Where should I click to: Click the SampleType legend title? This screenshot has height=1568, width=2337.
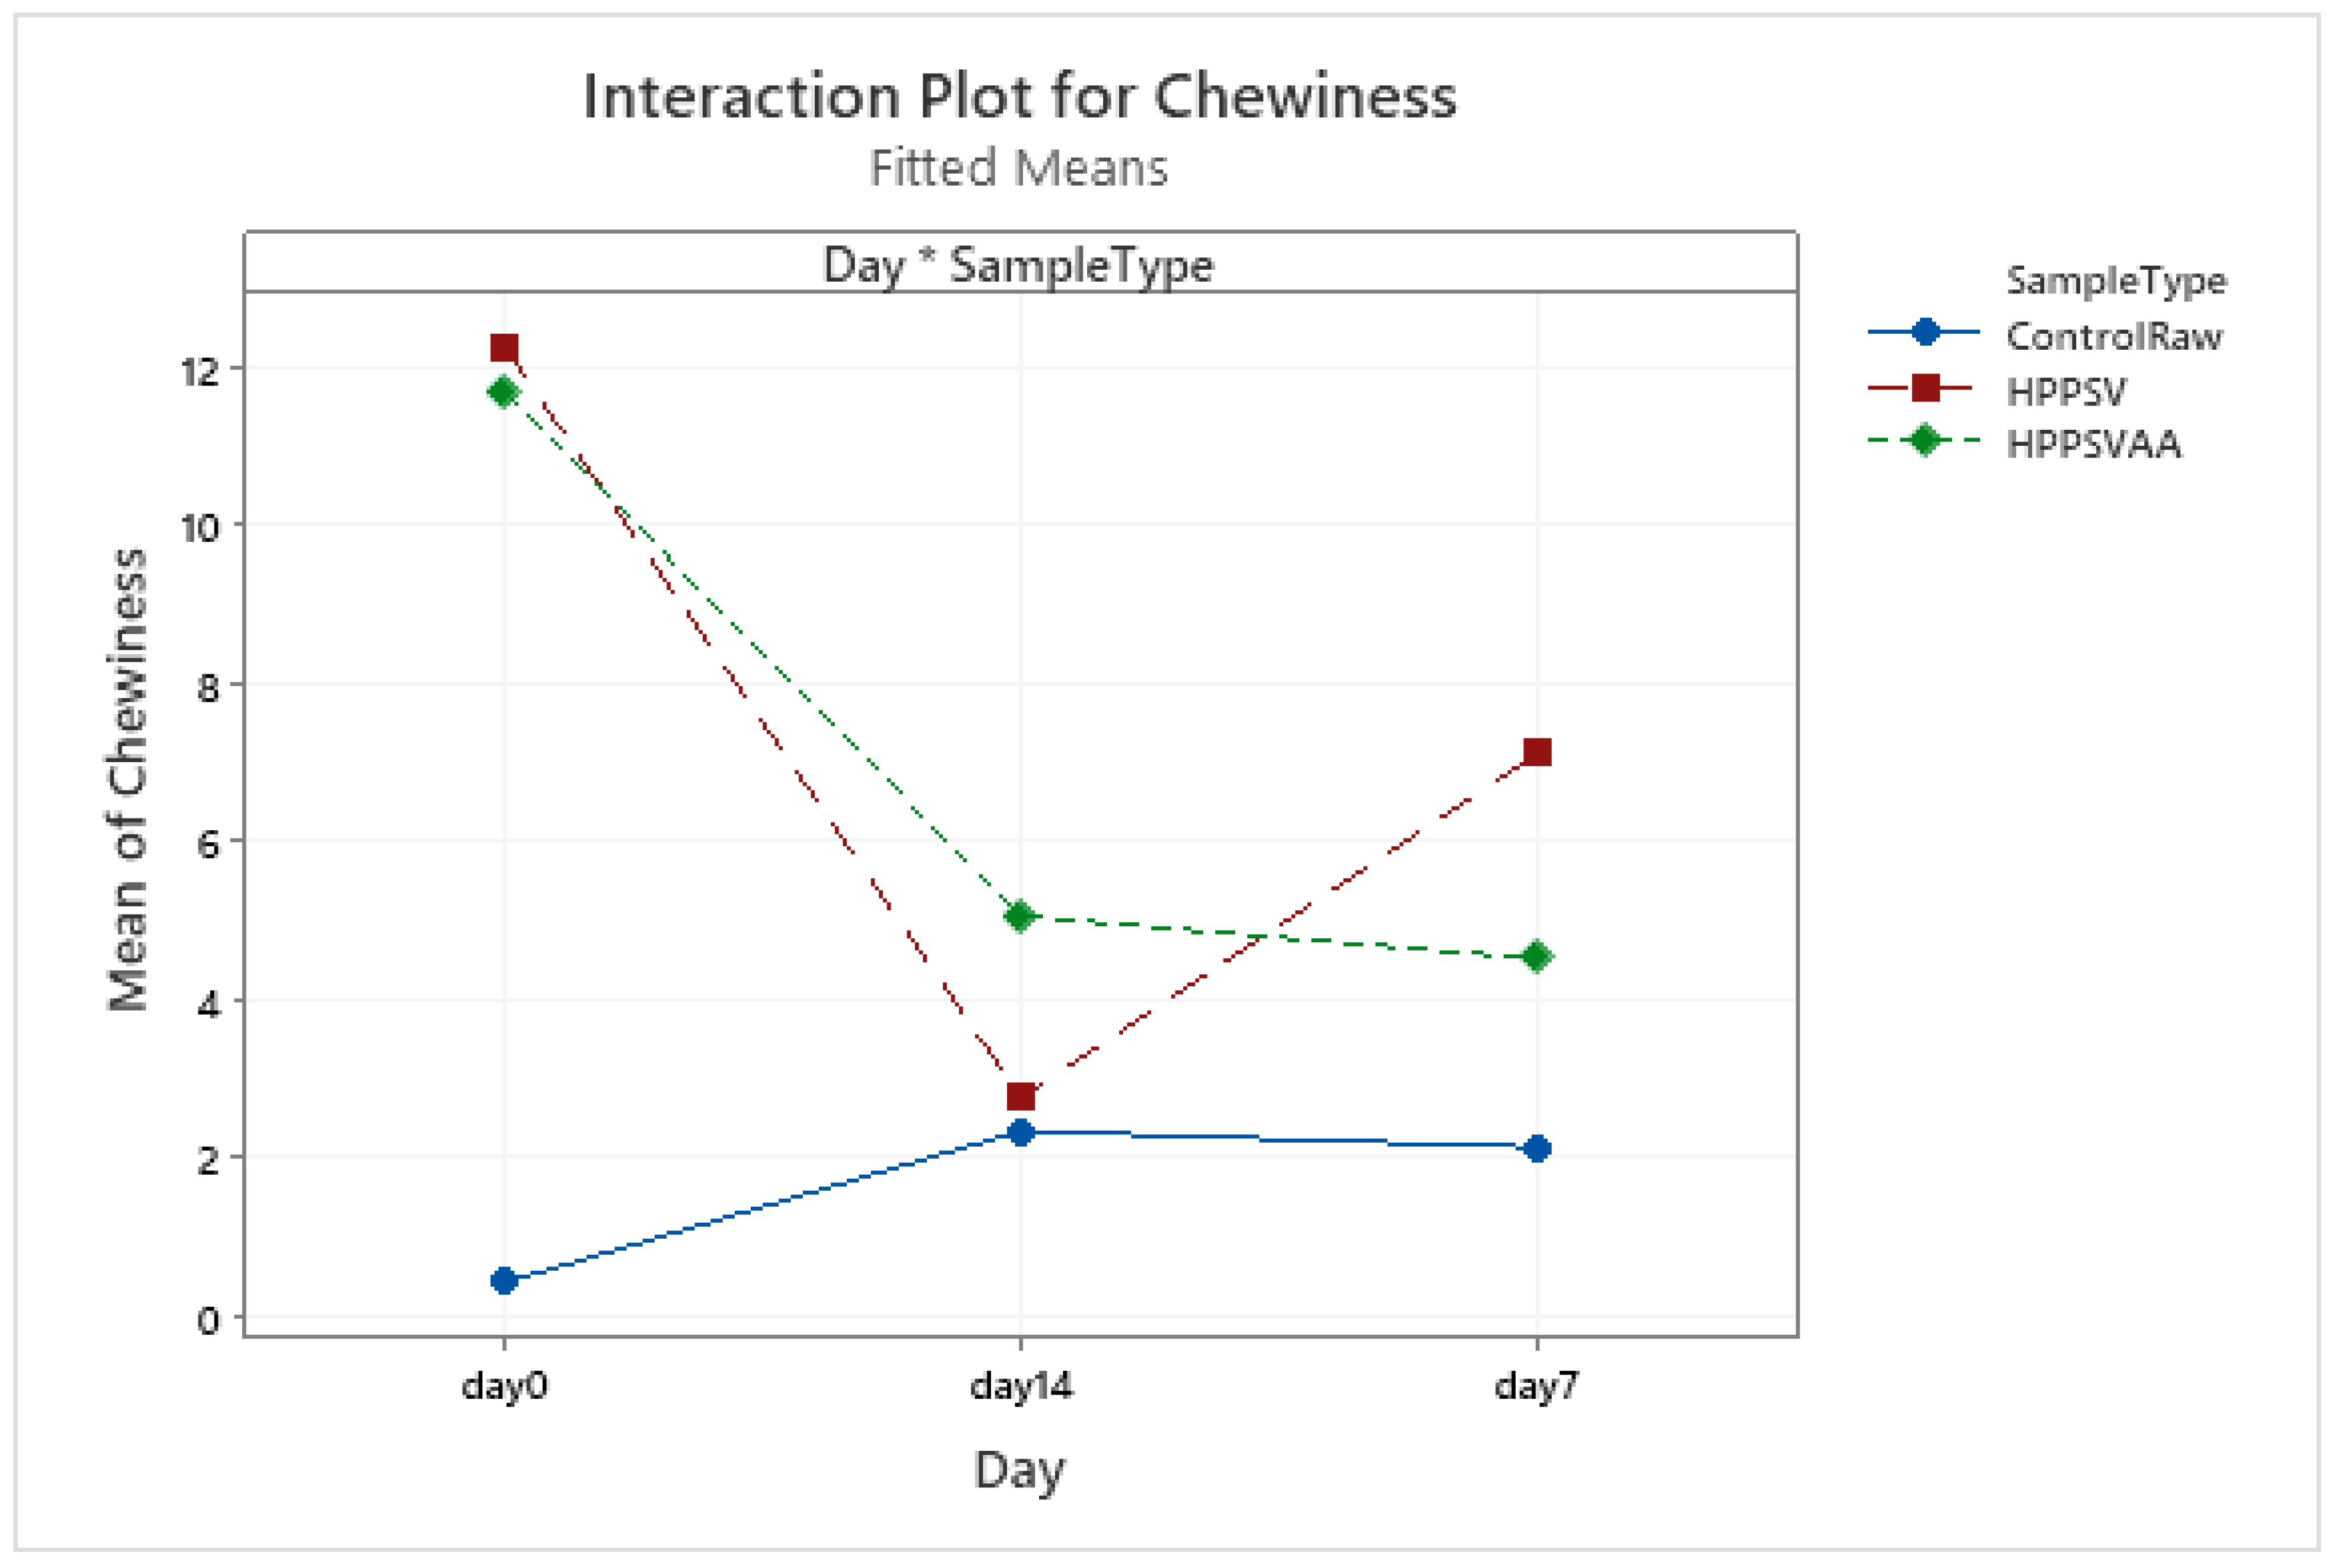coord(2116,281)
